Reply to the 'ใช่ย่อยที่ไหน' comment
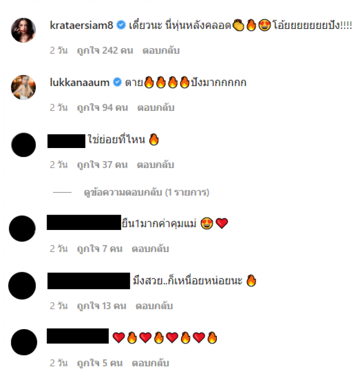 156,165
